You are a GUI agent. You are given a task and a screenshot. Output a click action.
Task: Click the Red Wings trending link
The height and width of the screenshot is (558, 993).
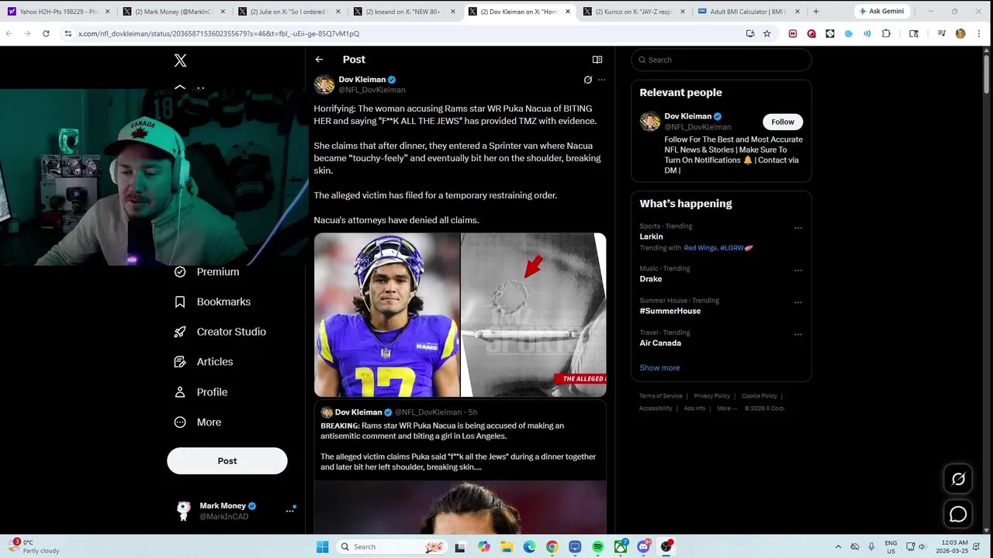tap(701, 248)
